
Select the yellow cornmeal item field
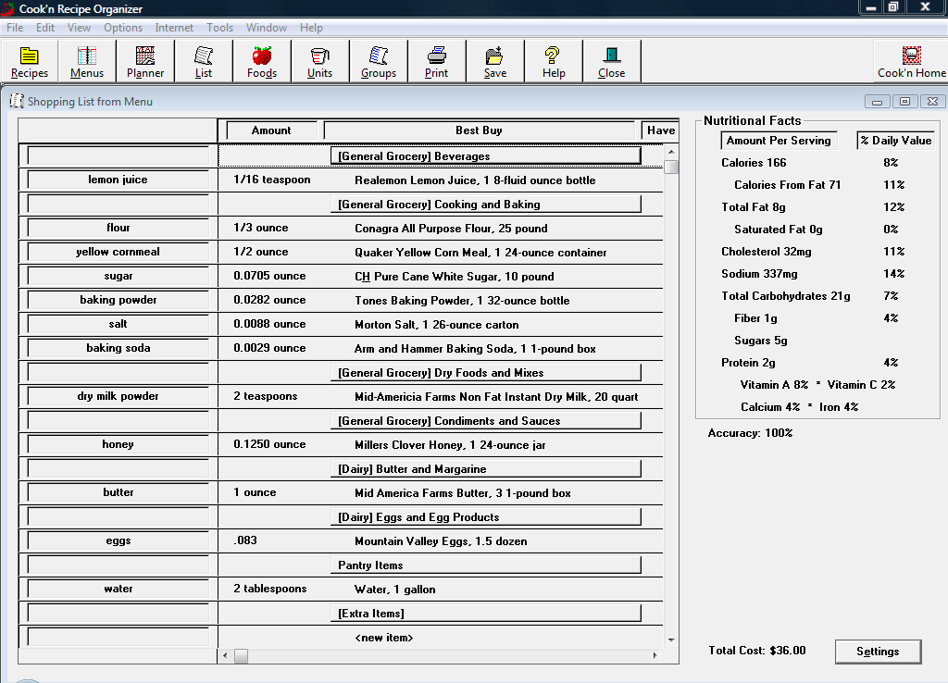click(118, 252)
